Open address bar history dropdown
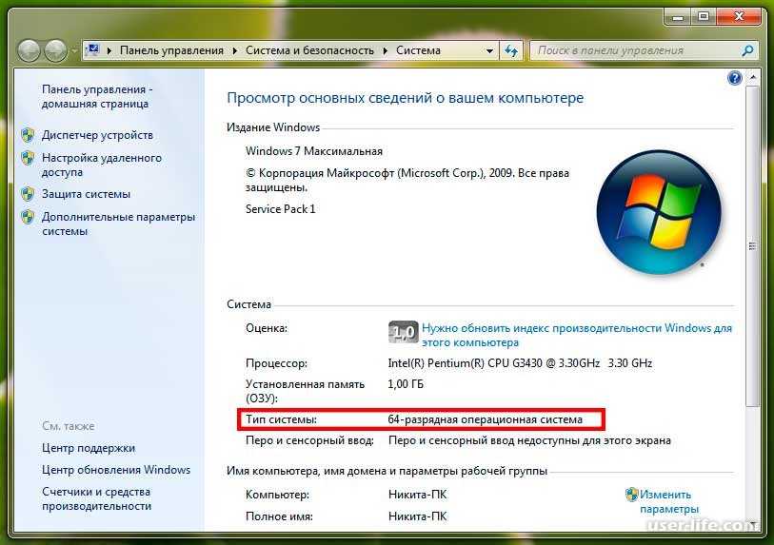Viewport: 774px width, 545px height. 489,50
